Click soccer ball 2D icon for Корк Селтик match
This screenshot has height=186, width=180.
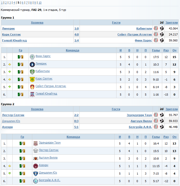tap(162, 34)
